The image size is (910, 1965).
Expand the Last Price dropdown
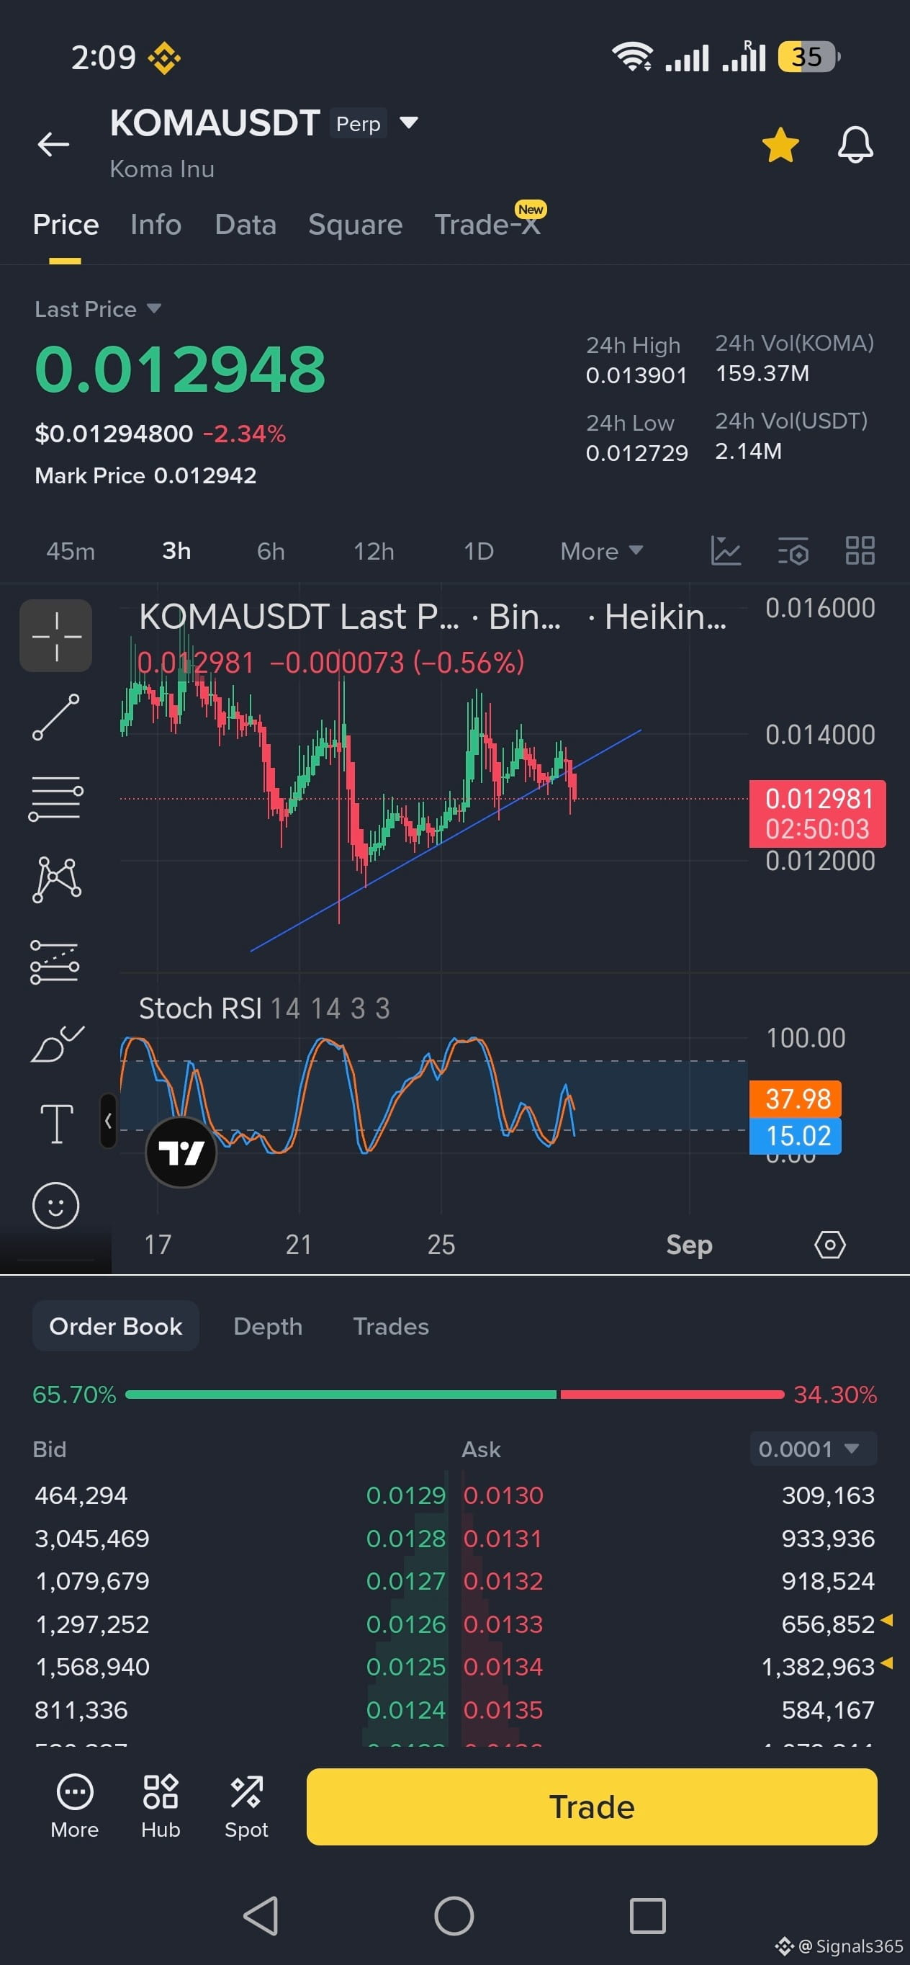(x=98, y=309)
